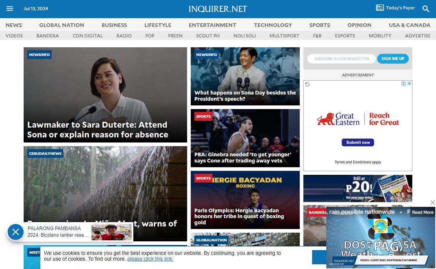
Task: Go to Multisport link
Action: (284, 36)
